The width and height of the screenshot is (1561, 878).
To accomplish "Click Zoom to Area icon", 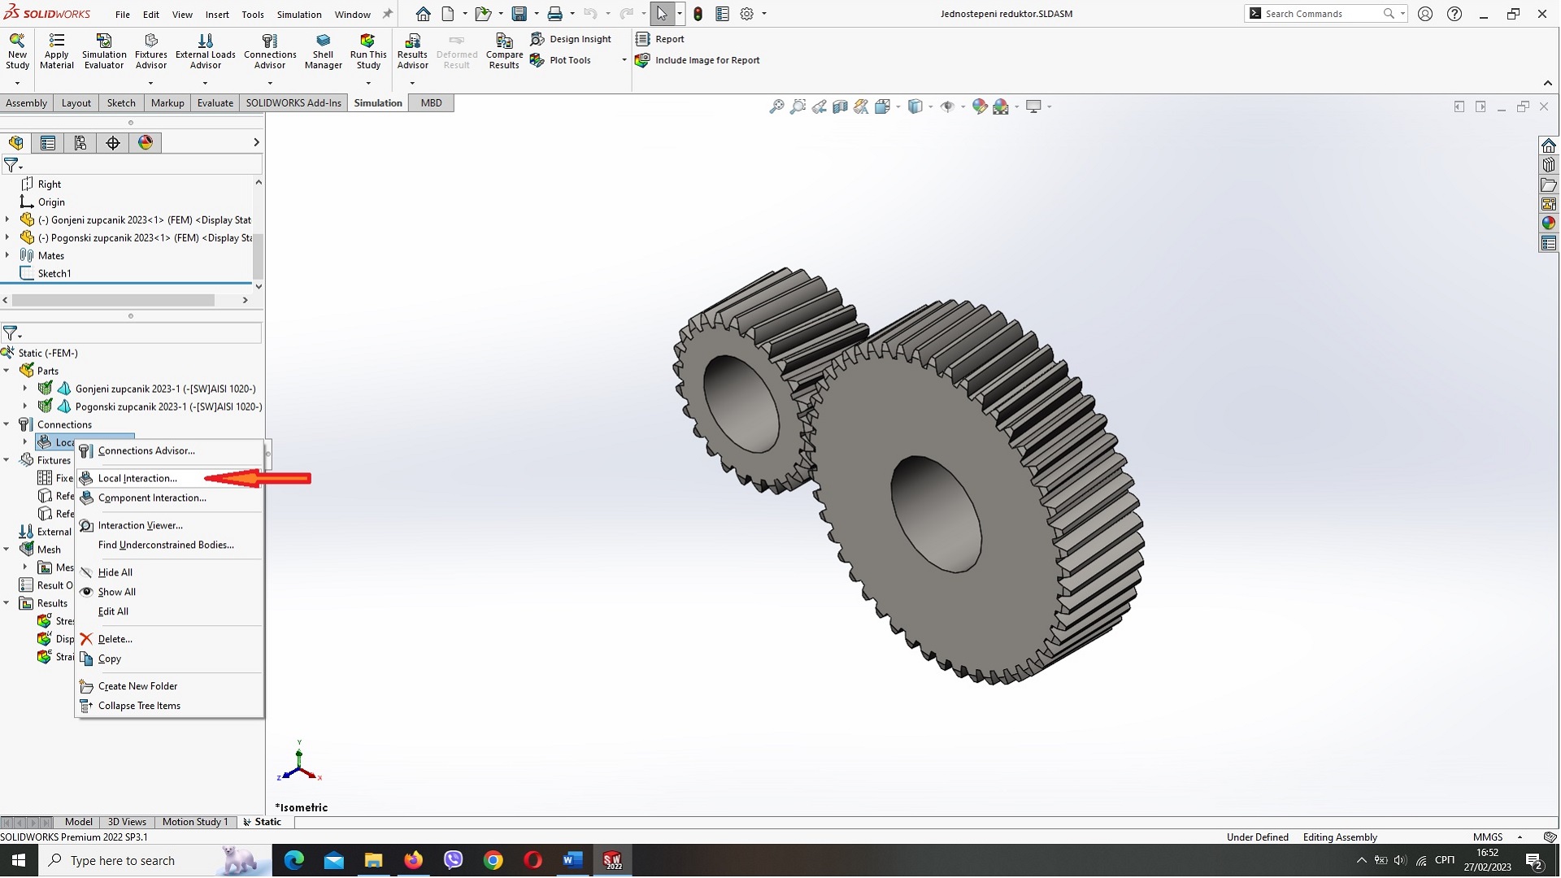I will pyautogui.click(x=798, y=106).
